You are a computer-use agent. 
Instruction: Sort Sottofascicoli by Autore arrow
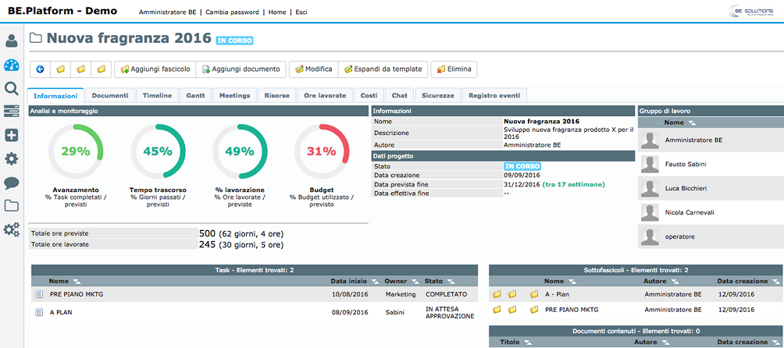pyautogui.click(x=675, y=282)
